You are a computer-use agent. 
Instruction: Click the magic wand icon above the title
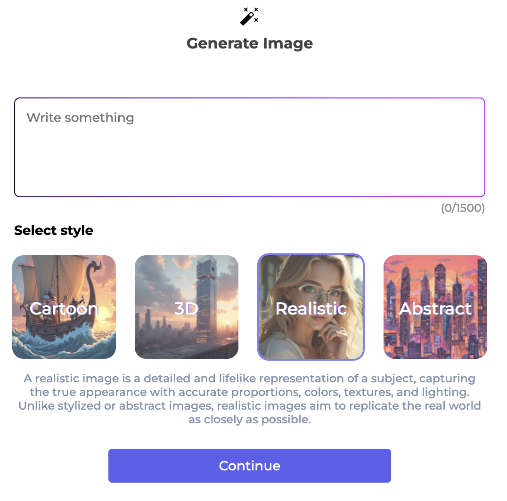coord(249,16)
